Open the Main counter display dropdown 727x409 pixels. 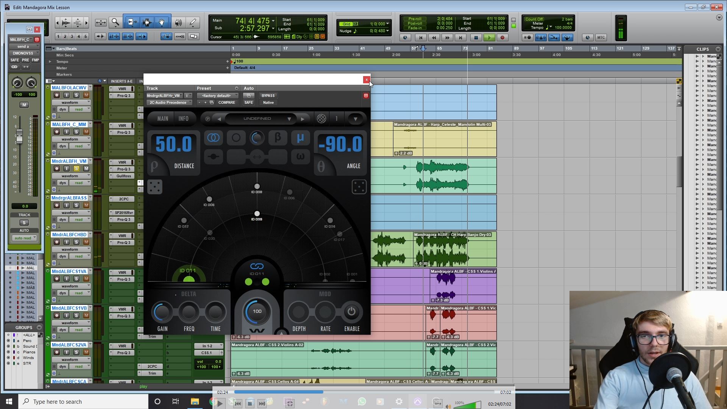(273, 21)
